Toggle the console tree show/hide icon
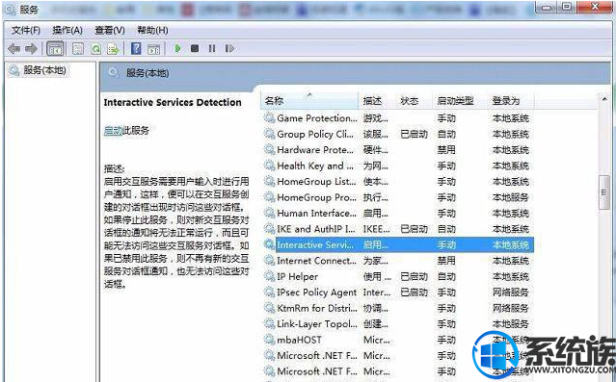Viewport: 616px width, 382px height. tap(55, 49)
